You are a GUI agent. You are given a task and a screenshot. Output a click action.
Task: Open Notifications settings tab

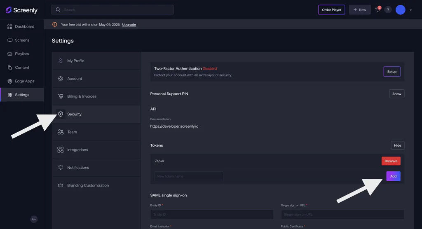(x=96, y=167)
